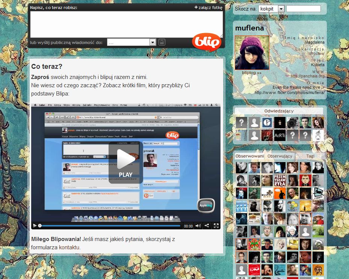The width and height of the screenshot is (349, 279).
Task: Click the "Co teraz?" heading
Action: [x=47, y=67]
